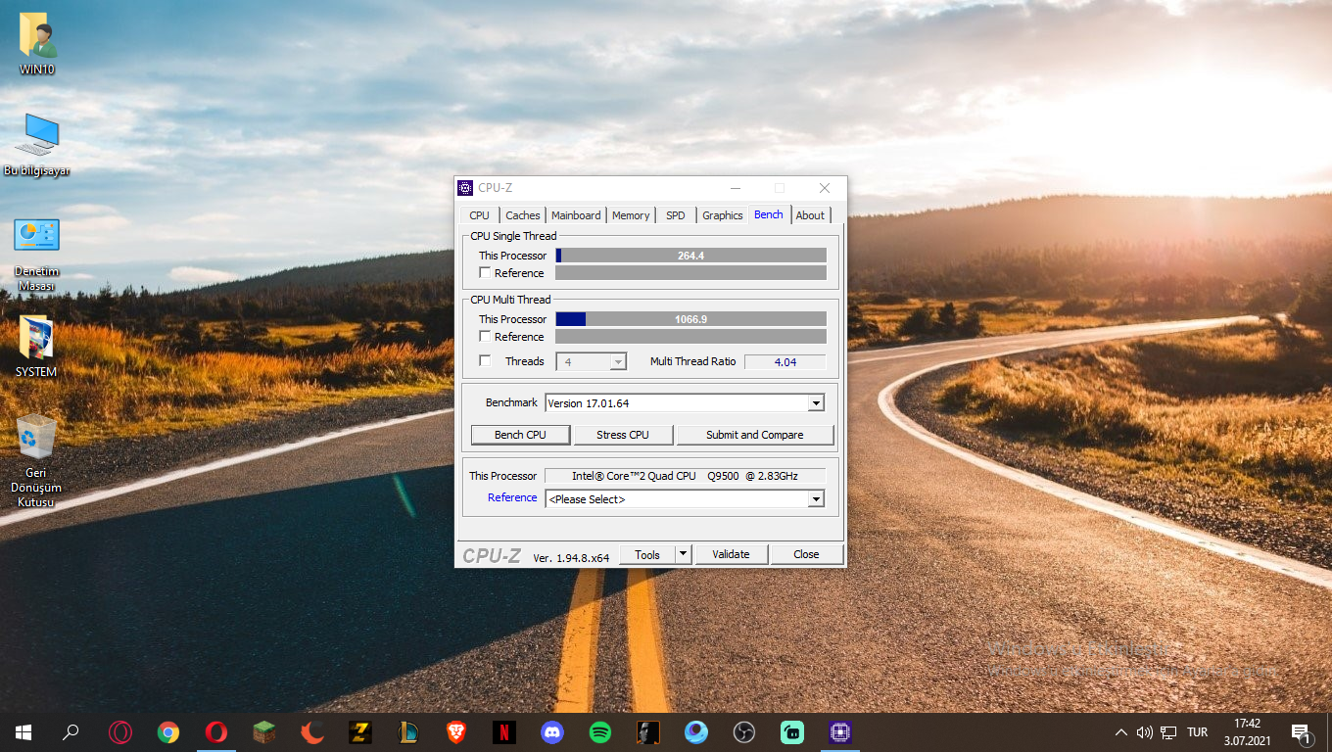Start the Bench CPU button

(x=521, y=435)
